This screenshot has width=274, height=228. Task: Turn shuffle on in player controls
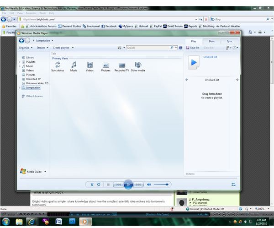point(92,185)
